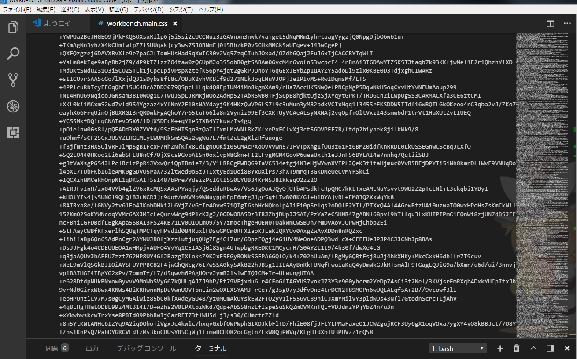577x359 pixels.
Task: Open the 表示(V) menu
Action: pos(94,10)
